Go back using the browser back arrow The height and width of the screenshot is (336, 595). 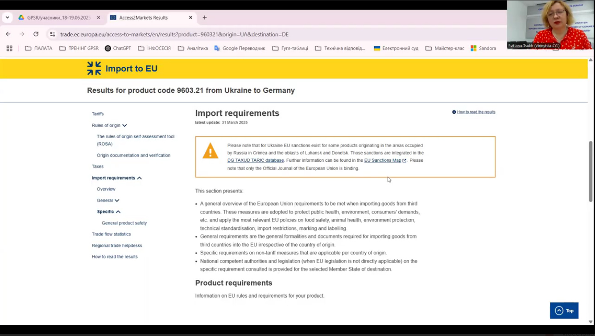point(8,34)
